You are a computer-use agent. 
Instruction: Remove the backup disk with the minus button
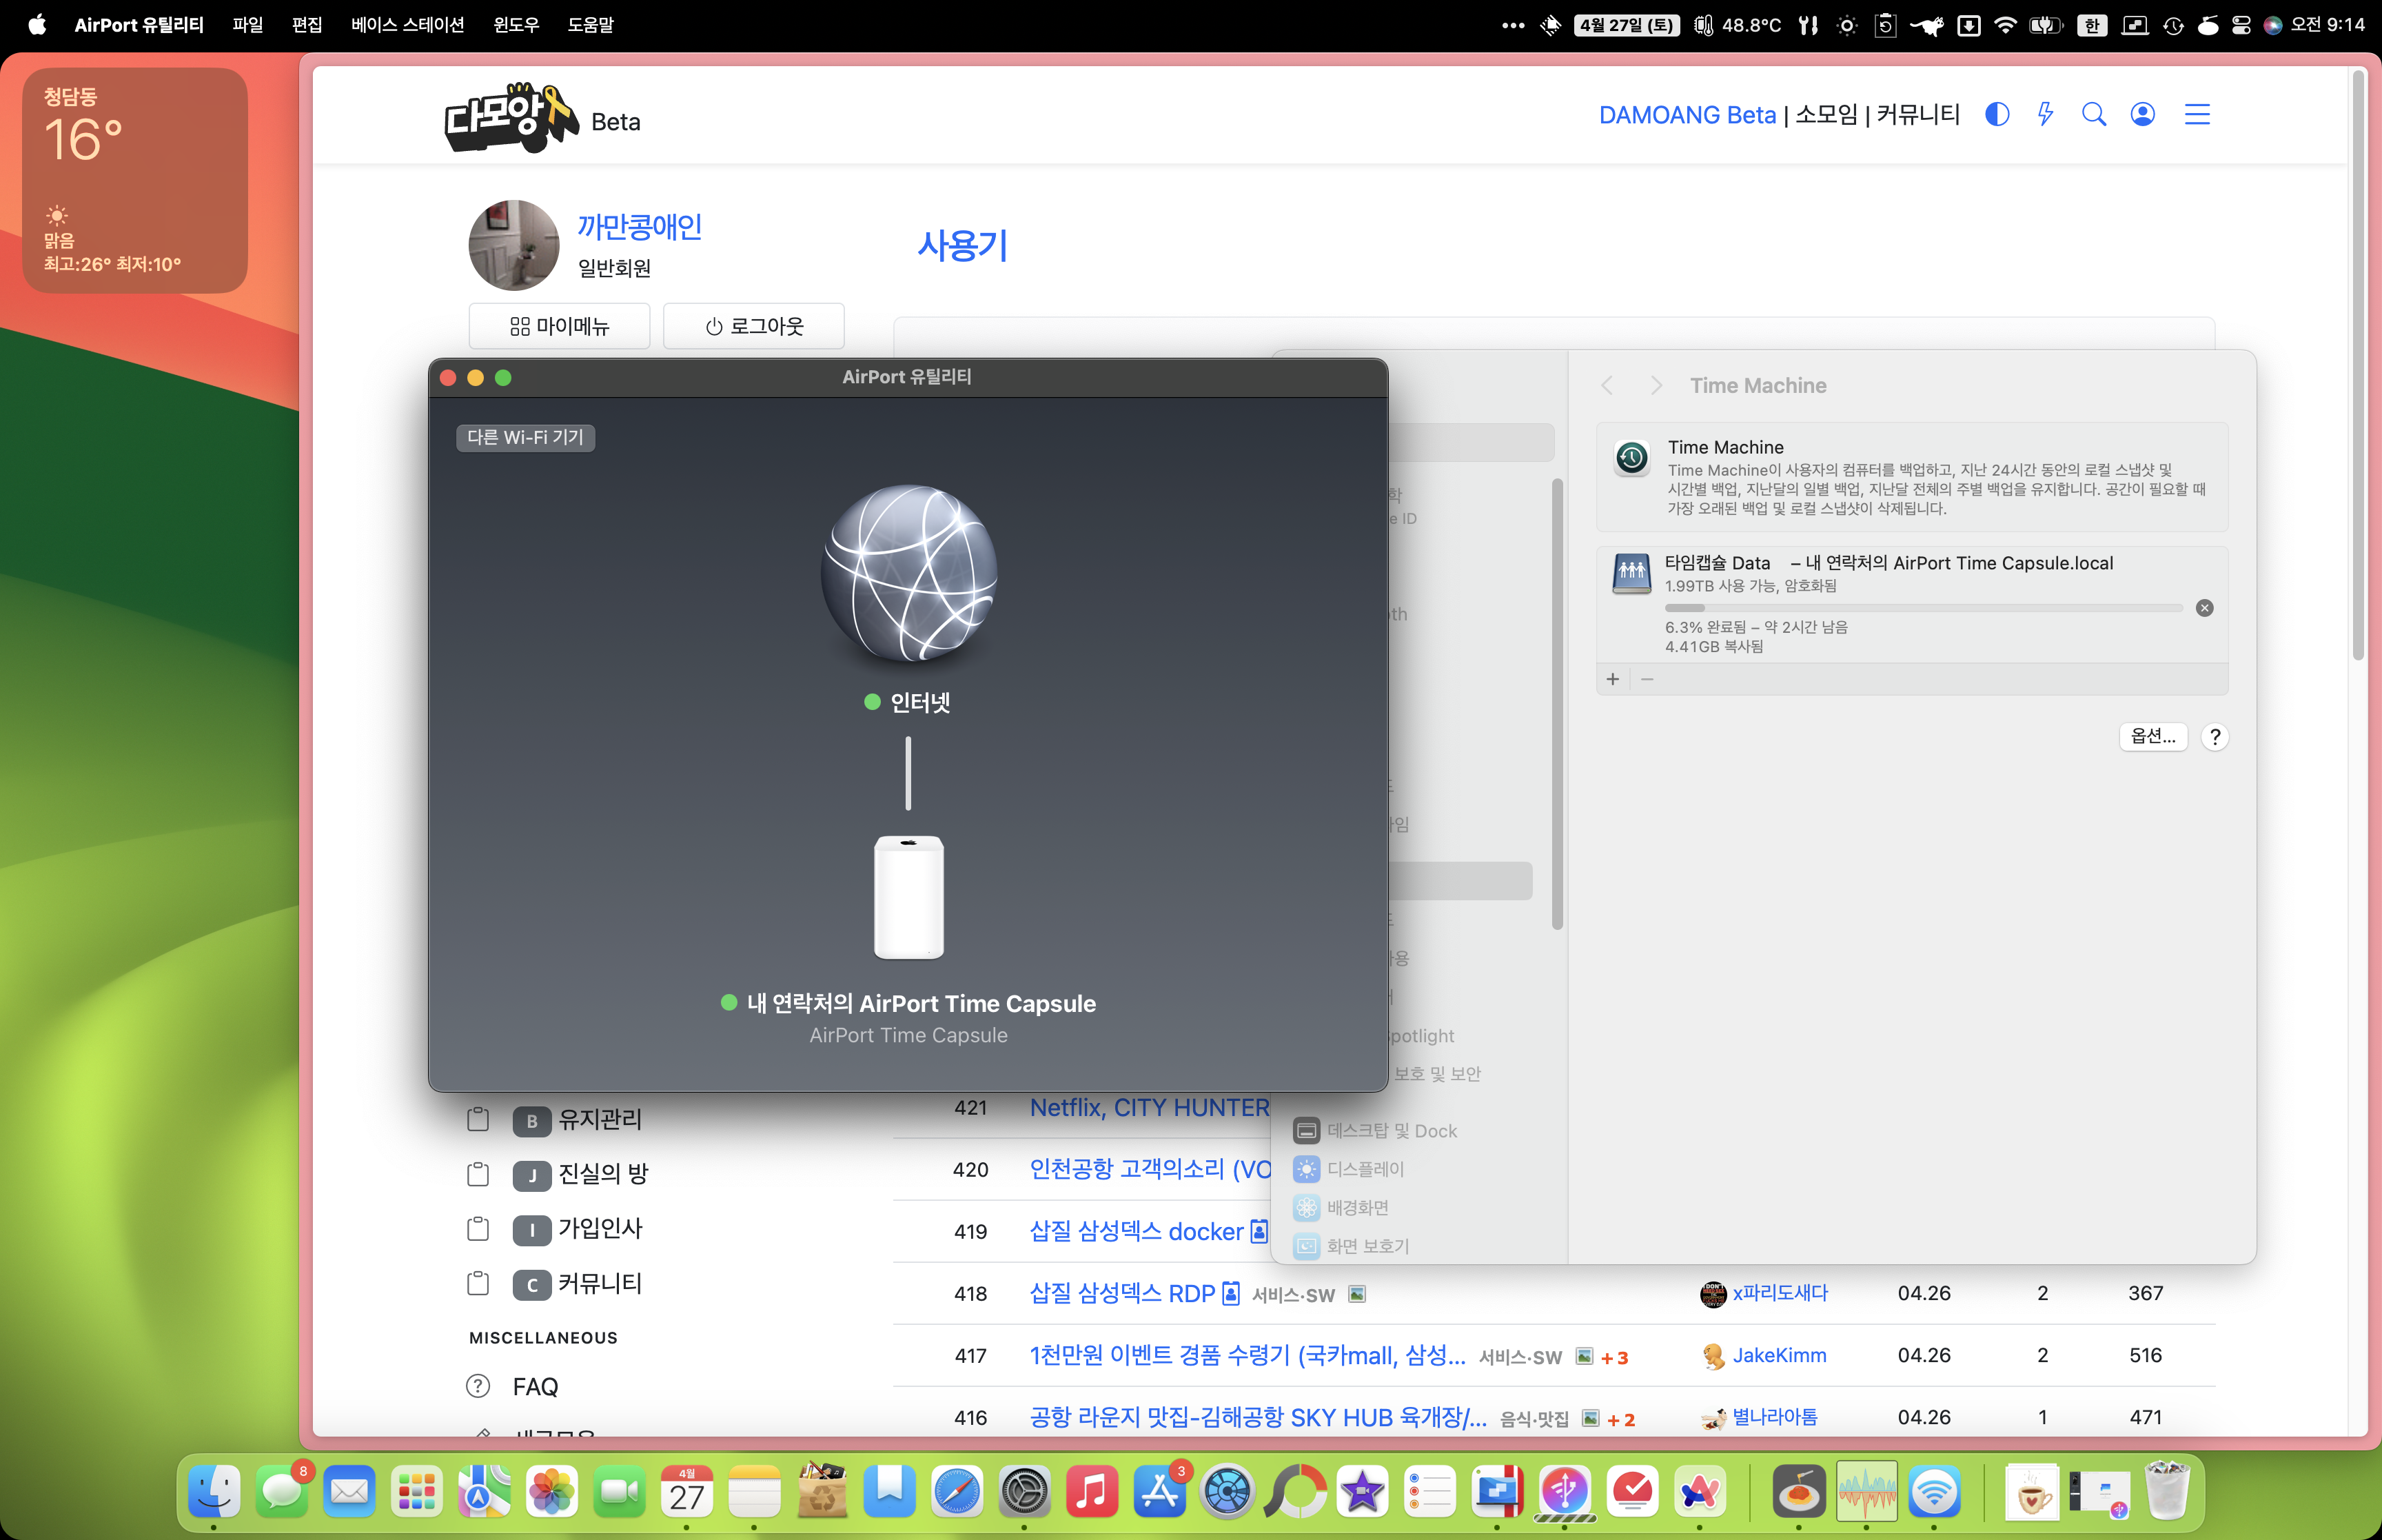point(1647,679)
